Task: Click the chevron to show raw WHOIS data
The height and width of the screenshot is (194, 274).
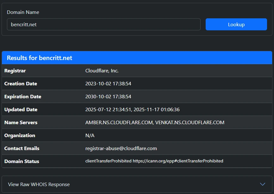Action: 262,184
